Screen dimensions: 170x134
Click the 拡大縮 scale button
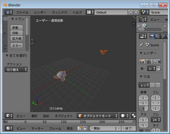(17, 38)
